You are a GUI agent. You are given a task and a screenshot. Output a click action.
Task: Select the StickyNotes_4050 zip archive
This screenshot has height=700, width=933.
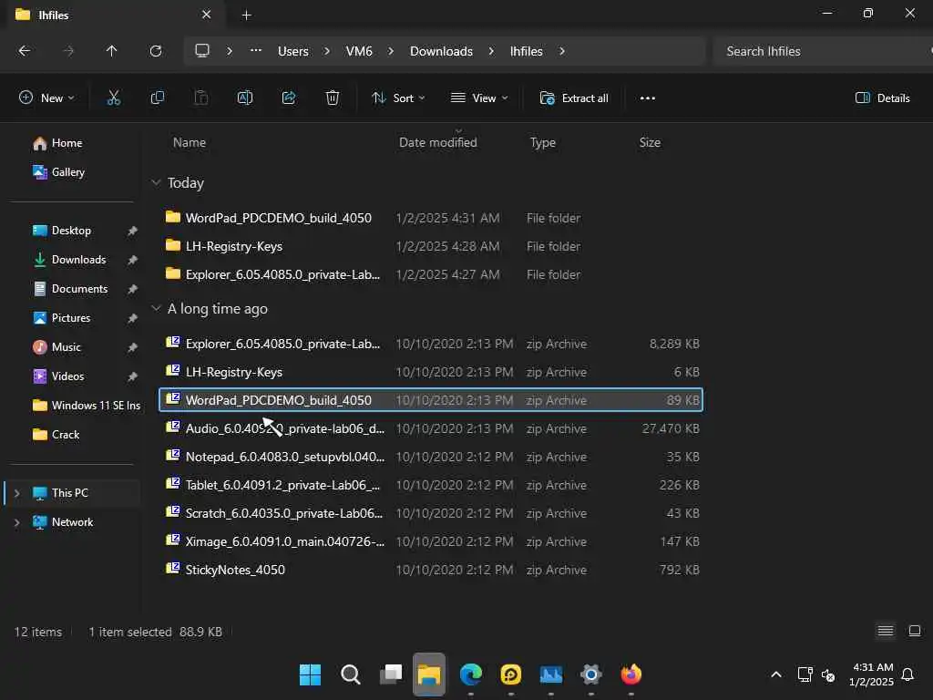[x=431, y=570]
